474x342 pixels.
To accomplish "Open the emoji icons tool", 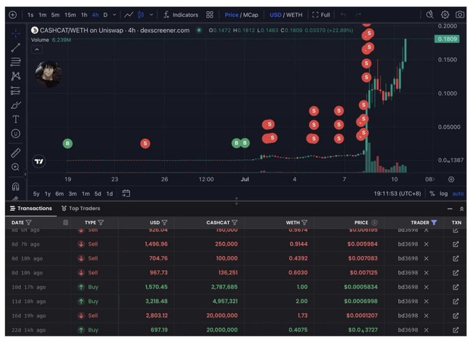I will [x=16, y=133].
